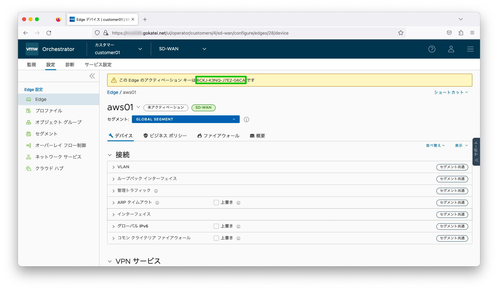This screenshot has height=290, width=498.
Task: Switch to the ファイアウォール tab
Action: click(218, 136)
